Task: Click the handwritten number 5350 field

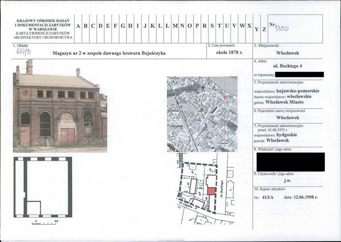Action: click(x=282, y=29)
